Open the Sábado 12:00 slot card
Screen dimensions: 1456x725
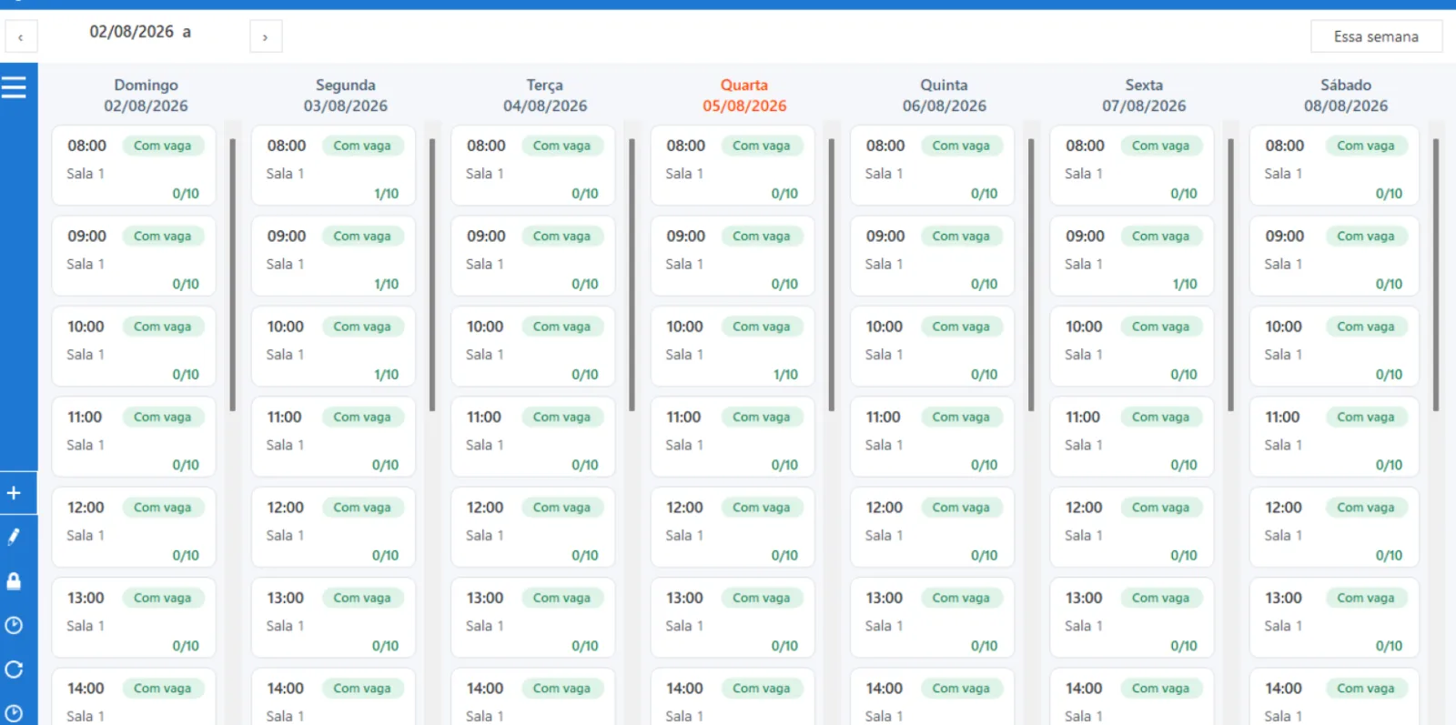(1334, 528)
